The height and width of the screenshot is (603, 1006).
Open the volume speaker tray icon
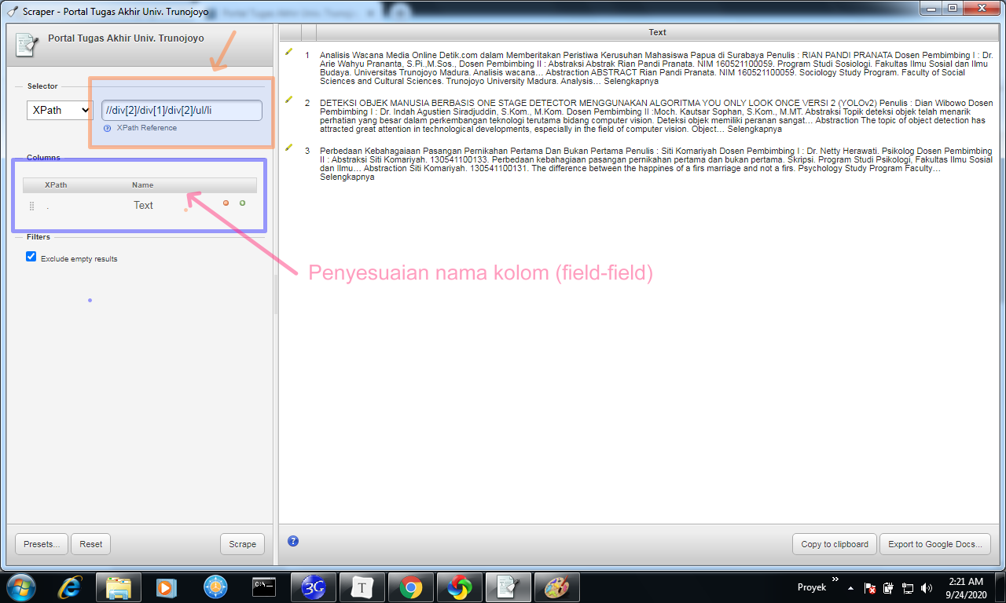[927, 587]
